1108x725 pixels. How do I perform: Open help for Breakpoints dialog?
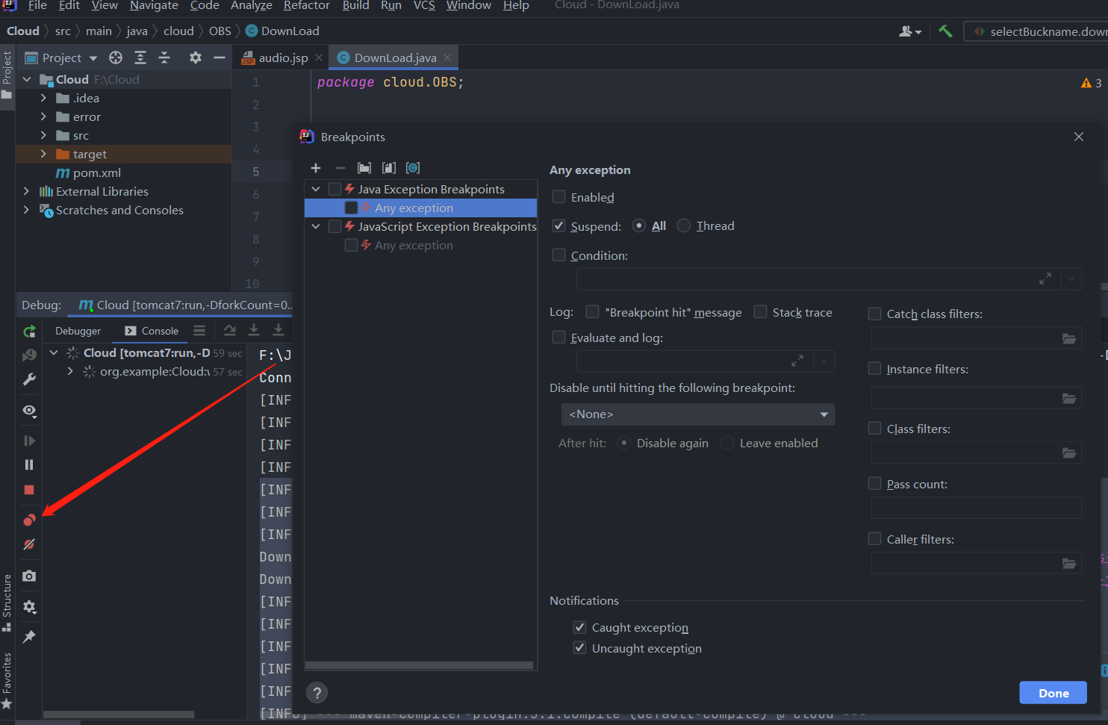coord(317,693)
